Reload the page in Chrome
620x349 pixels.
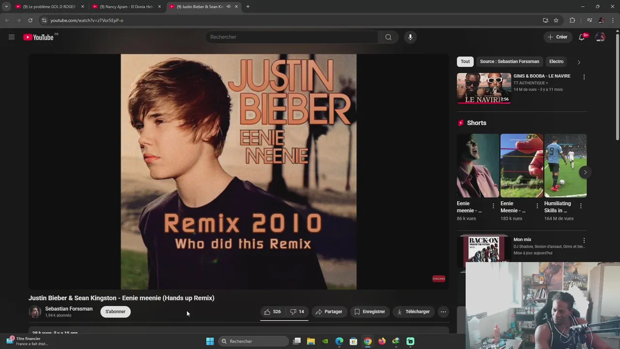(30, 20)
